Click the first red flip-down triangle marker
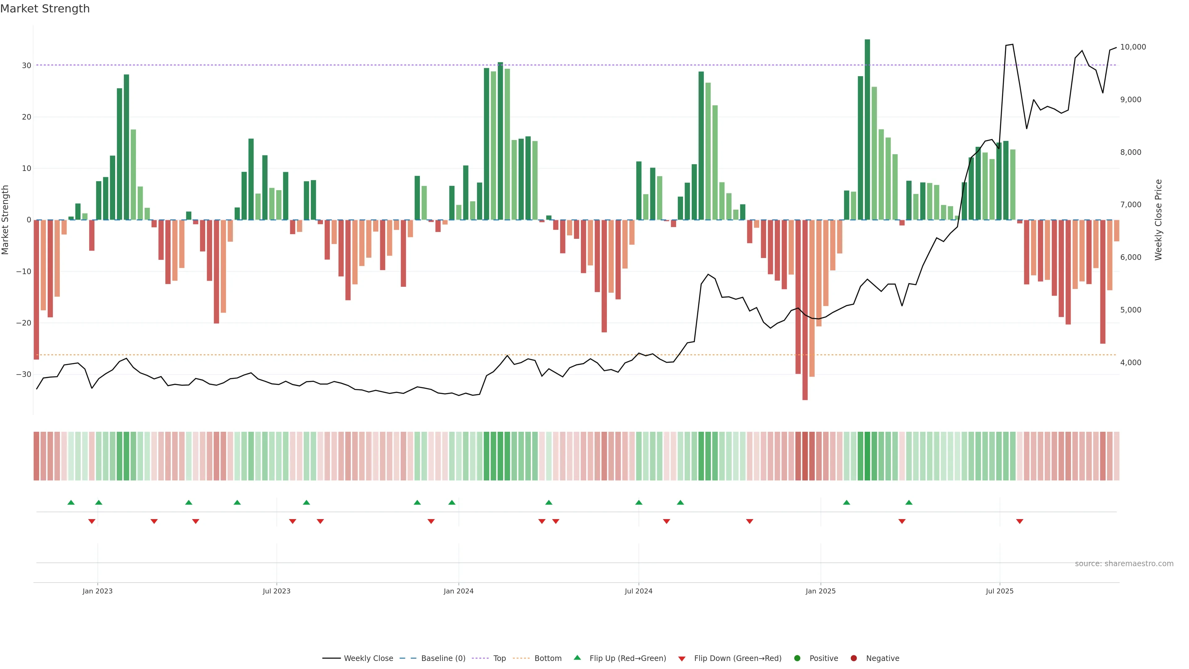The image size is (1189, 669). pyautogui.click(x=92, y=521)
